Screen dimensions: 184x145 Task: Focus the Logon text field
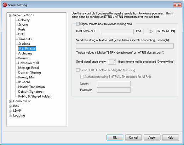coord(114,83)
